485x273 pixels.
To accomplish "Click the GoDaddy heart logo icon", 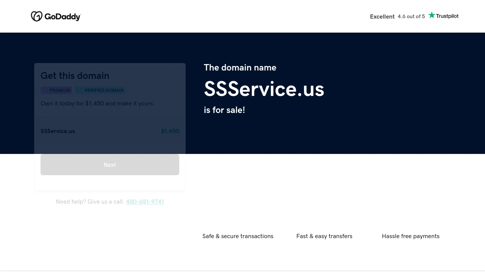I will tap(36, 16).
